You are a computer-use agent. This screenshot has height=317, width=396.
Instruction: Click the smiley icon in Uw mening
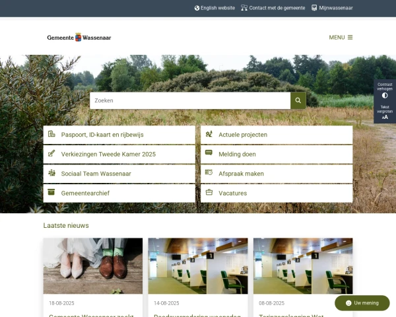pos(348,303)
